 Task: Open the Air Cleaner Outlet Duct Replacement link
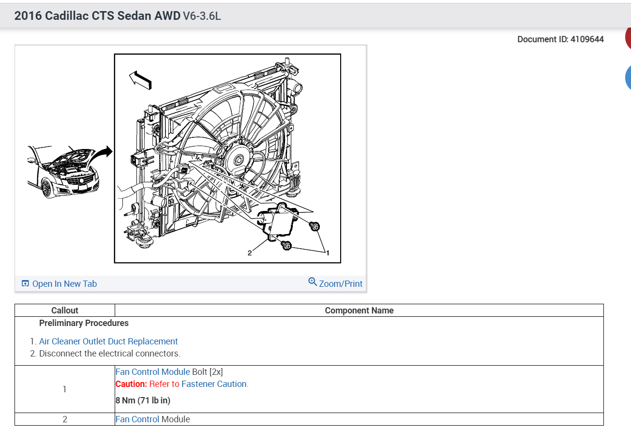click(108, 341)
